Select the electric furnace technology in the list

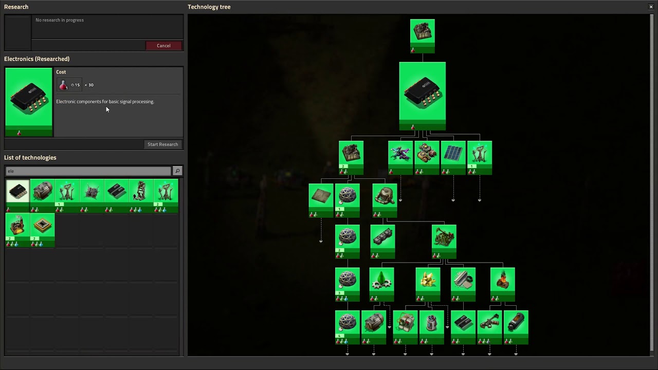pyautogui.click(x=17, y=230)
